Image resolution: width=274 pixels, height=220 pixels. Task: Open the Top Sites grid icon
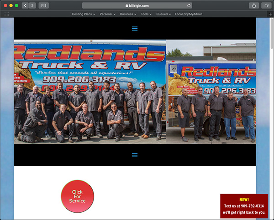point(6,14)
